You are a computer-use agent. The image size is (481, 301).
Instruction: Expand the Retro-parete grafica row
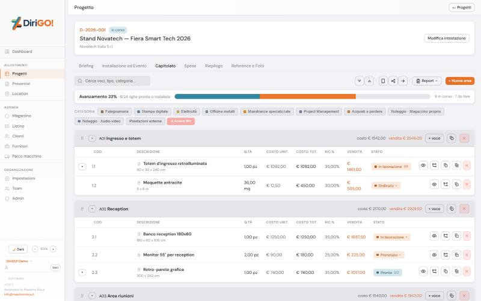[82, 273]
